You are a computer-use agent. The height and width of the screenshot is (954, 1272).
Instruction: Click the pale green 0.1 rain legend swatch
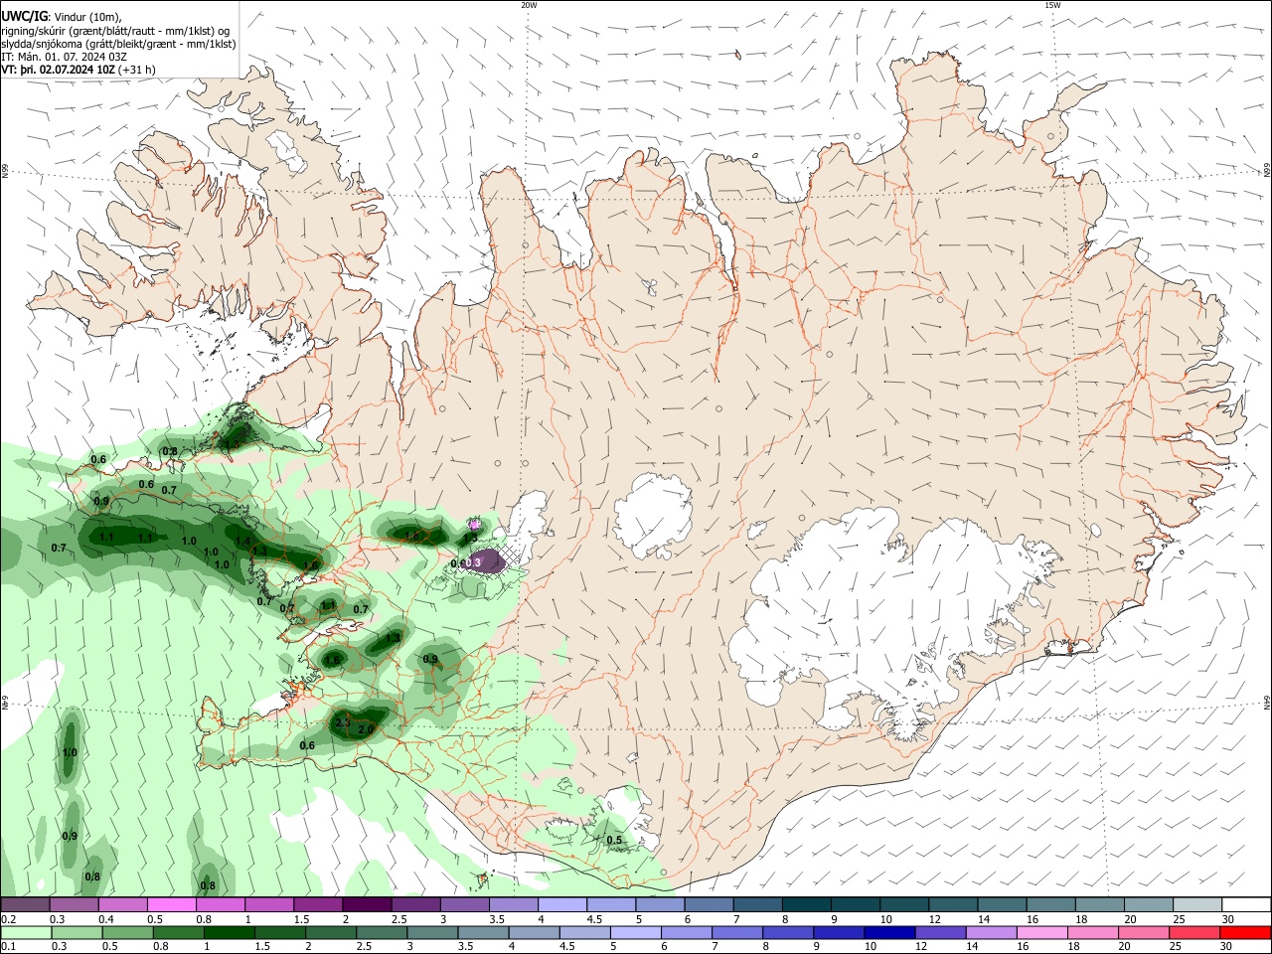point(25,933)
